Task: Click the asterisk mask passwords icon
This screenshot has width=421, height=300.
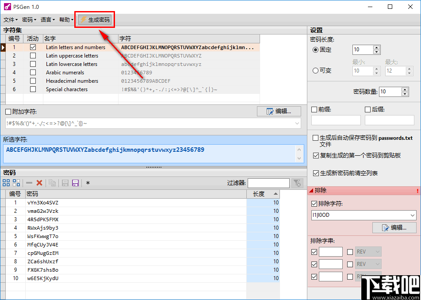Action: (88, 183)
